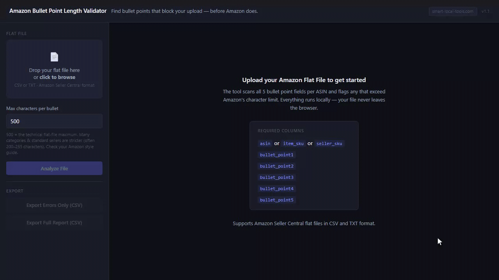Click the 'bullet_point4' column tag

point(276,189)
